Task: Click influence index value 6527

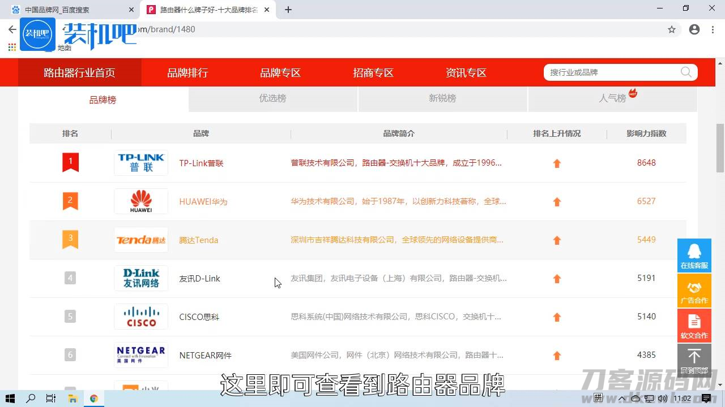Action: (646, 201)
